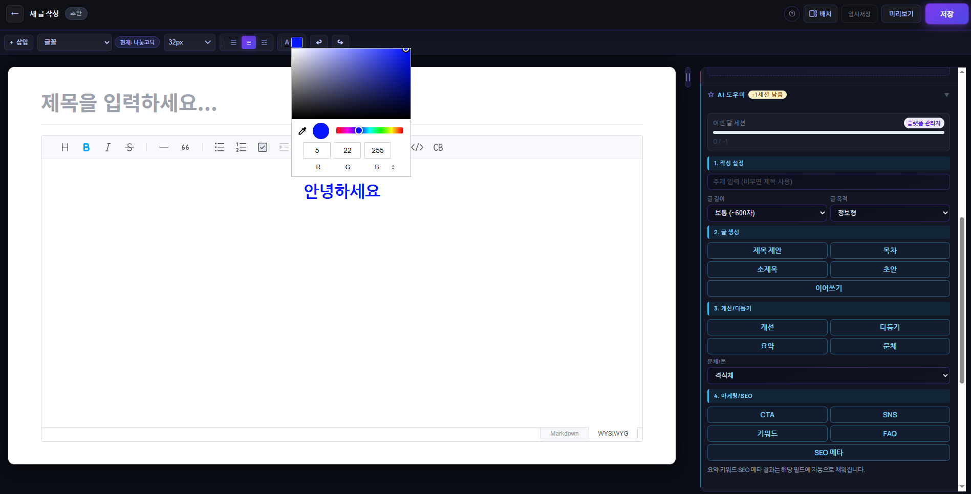This screenshot has width=971, height=494.
Task: Apply strikethrough formatting
Action: [130, 147]
